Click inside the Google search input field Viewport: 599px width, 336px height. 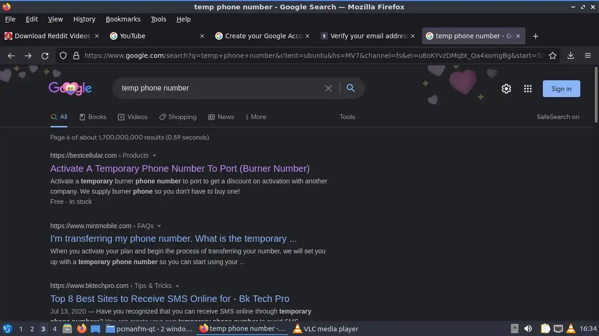220,88
